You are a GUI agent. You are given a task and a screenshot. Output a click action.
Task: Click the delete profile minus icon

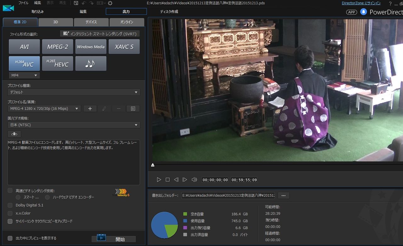[119, 109]
